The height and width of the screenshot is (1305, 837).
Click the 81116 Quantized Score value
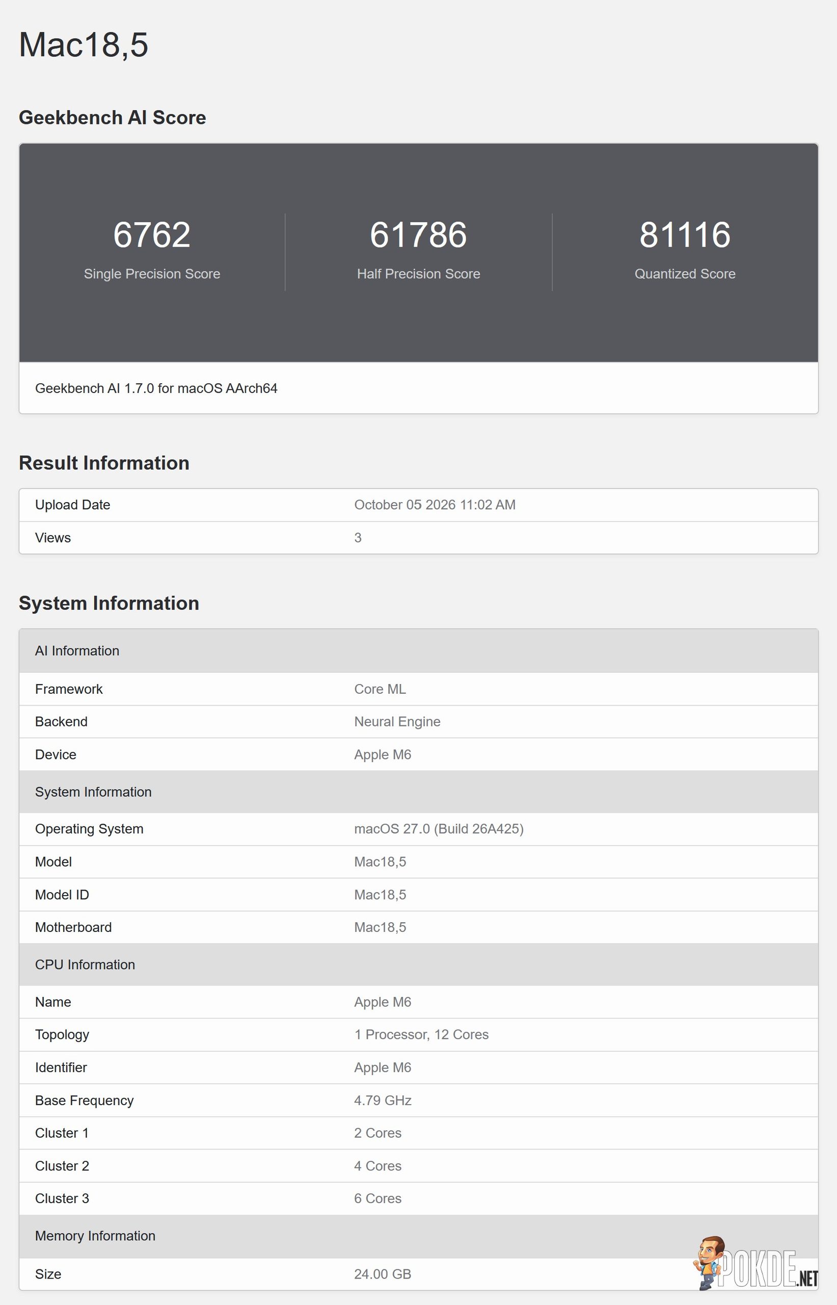point(685,235)
